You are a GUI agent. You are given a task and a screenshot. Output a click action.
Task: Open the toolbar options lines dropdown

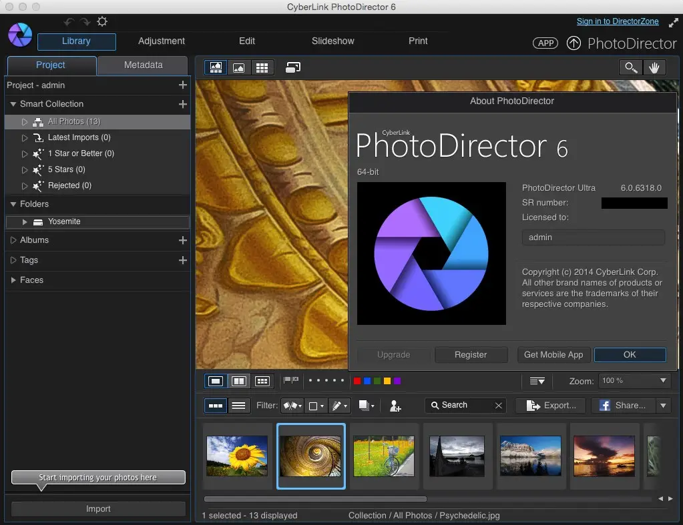coord(537,382)
